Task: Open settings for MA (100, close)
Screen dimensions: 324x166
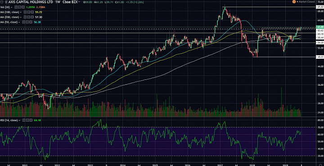Action: point(28,12)
